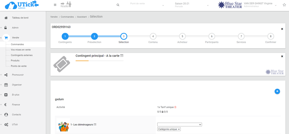Image resolution: width=289 pixels, height=134 pixels.
Task: Select Points de vente in sidebar
Action: [19, 66]
